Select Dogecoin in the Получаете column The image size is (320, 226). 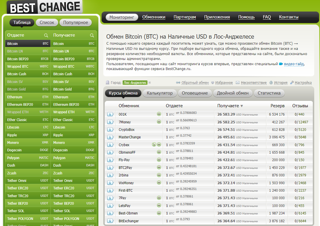point(74,150)
